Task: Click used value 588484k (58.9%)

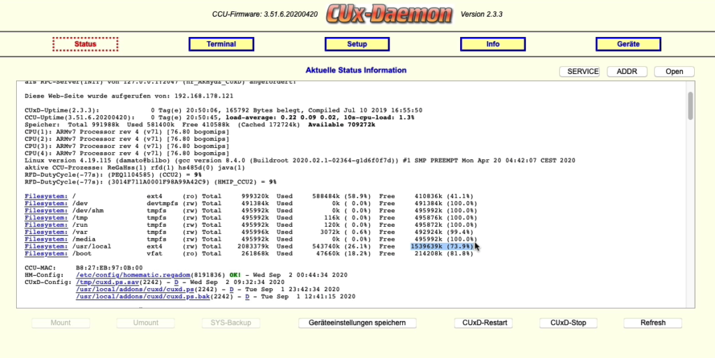Action: tap(341, 196)
